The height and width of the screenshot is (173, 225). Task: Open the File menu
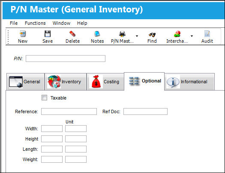[14, 23]
